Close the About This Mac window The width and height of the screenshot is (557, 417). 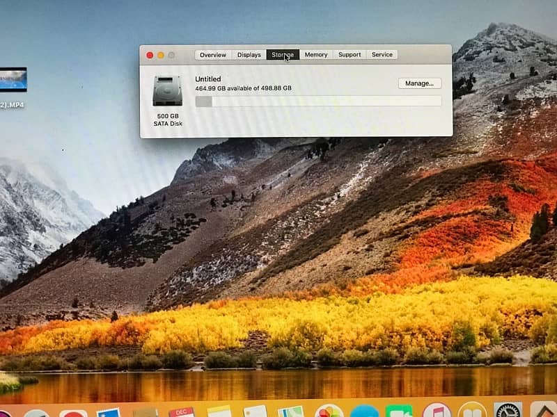[x=150, y=55]
